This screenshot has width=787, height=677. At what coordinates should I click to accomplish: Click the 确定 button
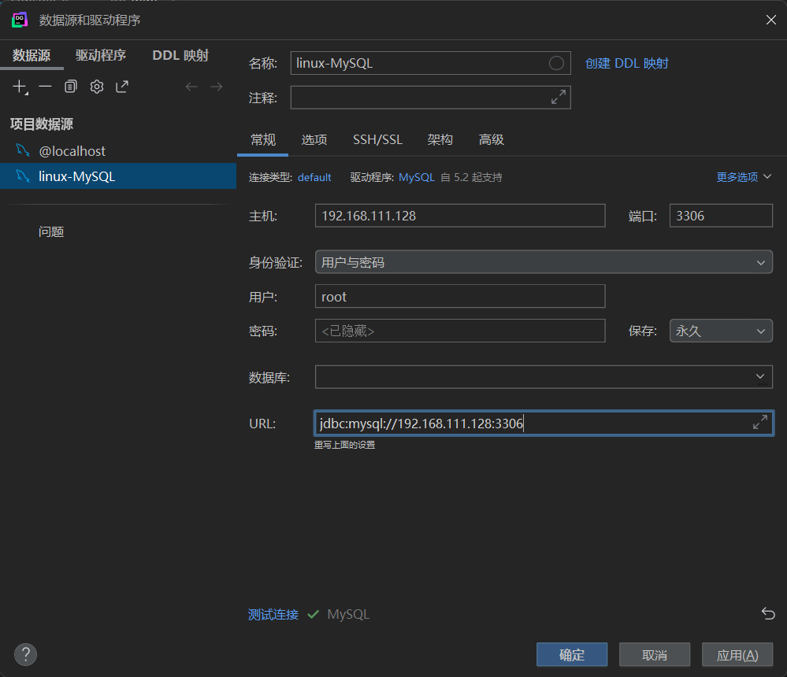(x=572, y=654)
